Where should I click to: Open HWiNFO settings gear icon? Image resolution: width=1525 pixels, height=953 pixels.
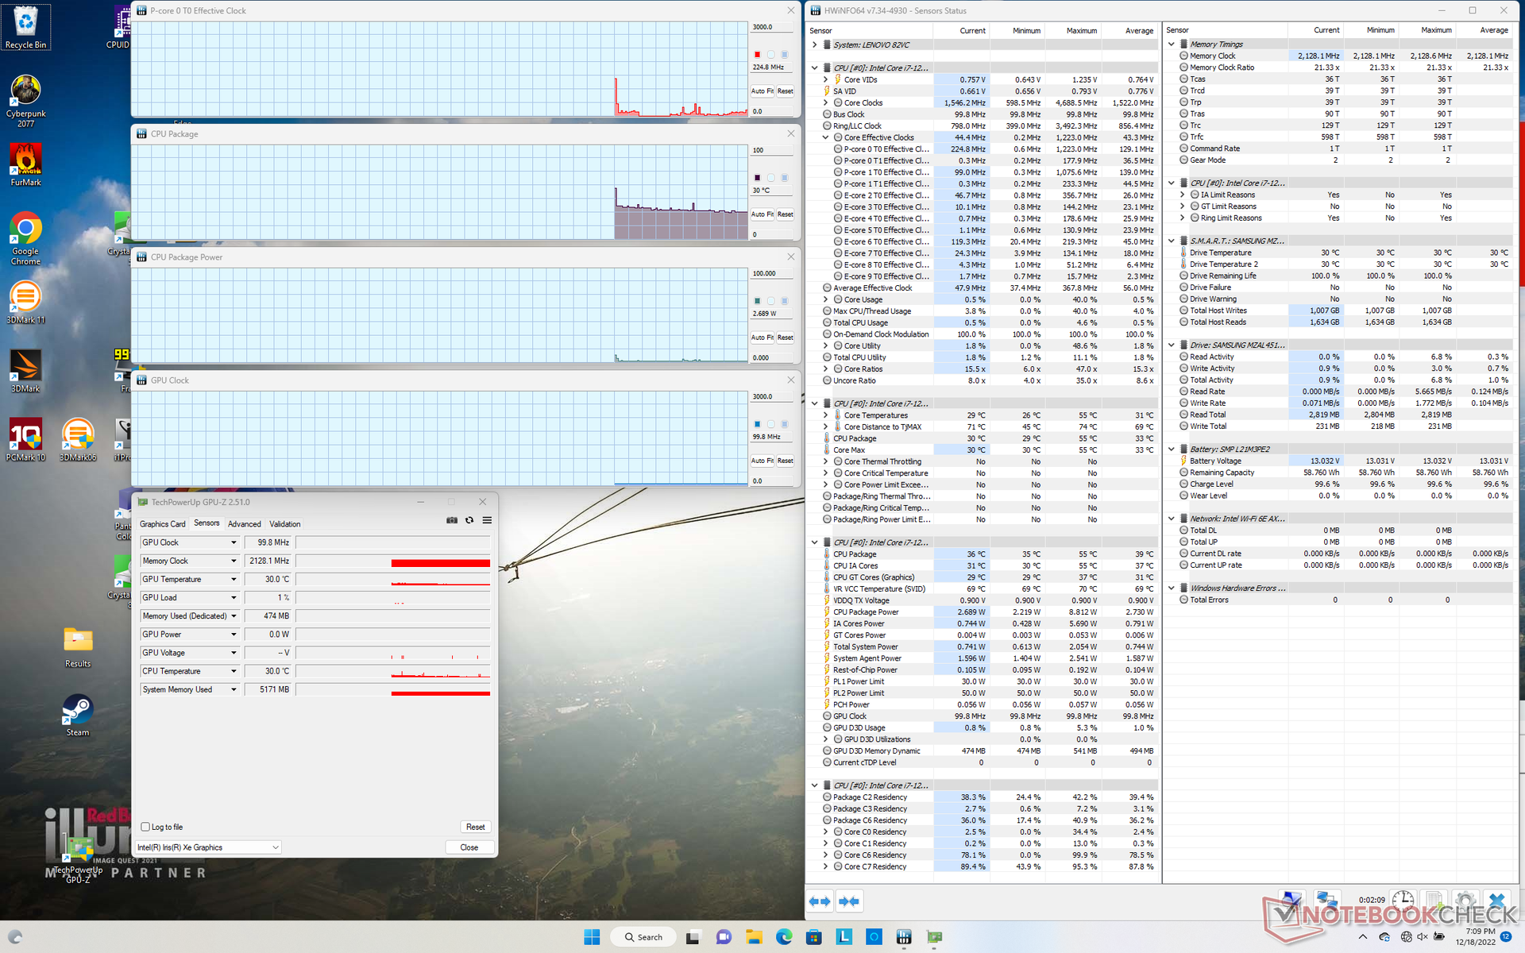[1465, 901]
